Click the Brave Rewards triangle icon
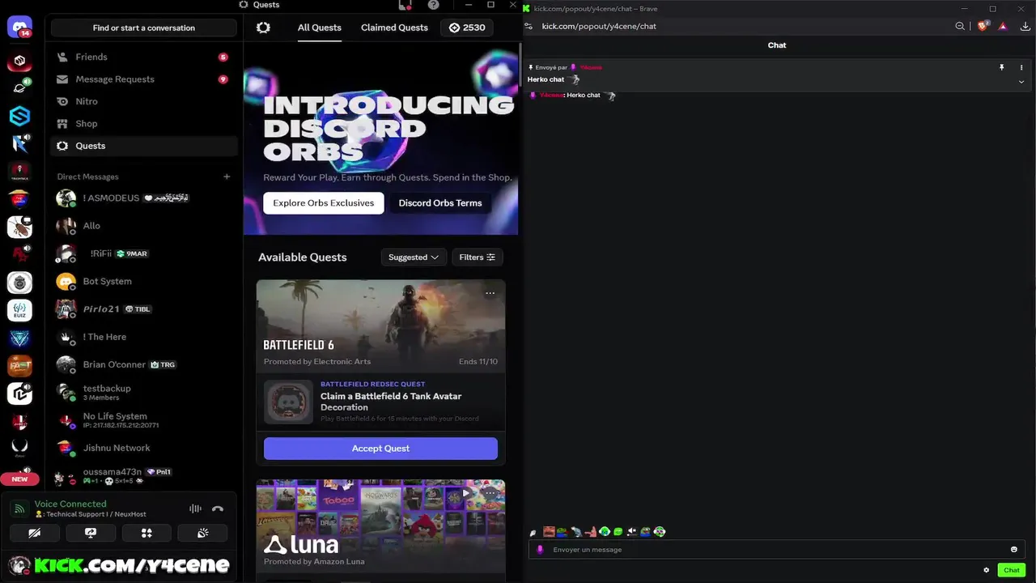This screenshot has width=1036, height=583. (1003, 26)
